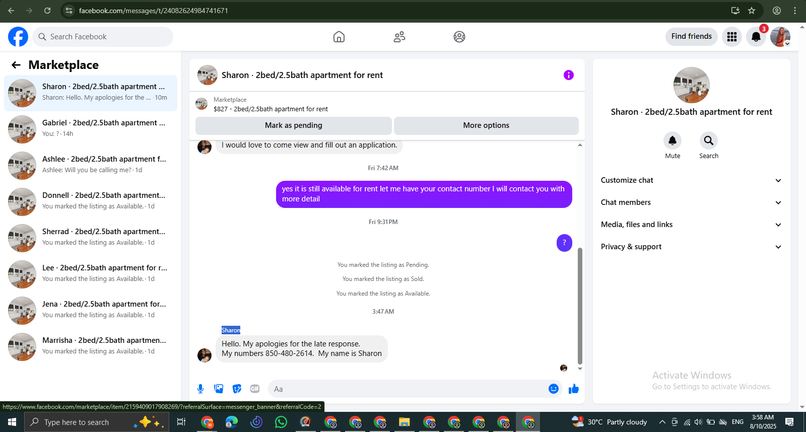
Task: Open the Windows Start menu
Action: tap(12, 422)
